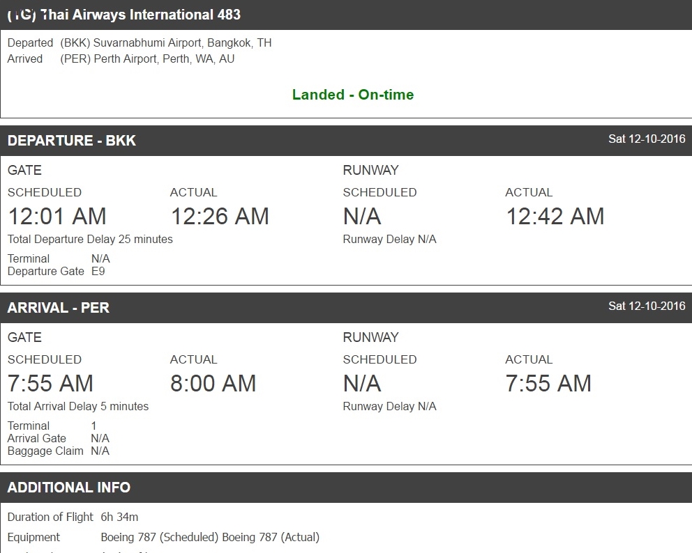This screenshot has height=553, width=692.
Task: Select the DEPARTURE - BKK section header
Action: pos(72,141)
